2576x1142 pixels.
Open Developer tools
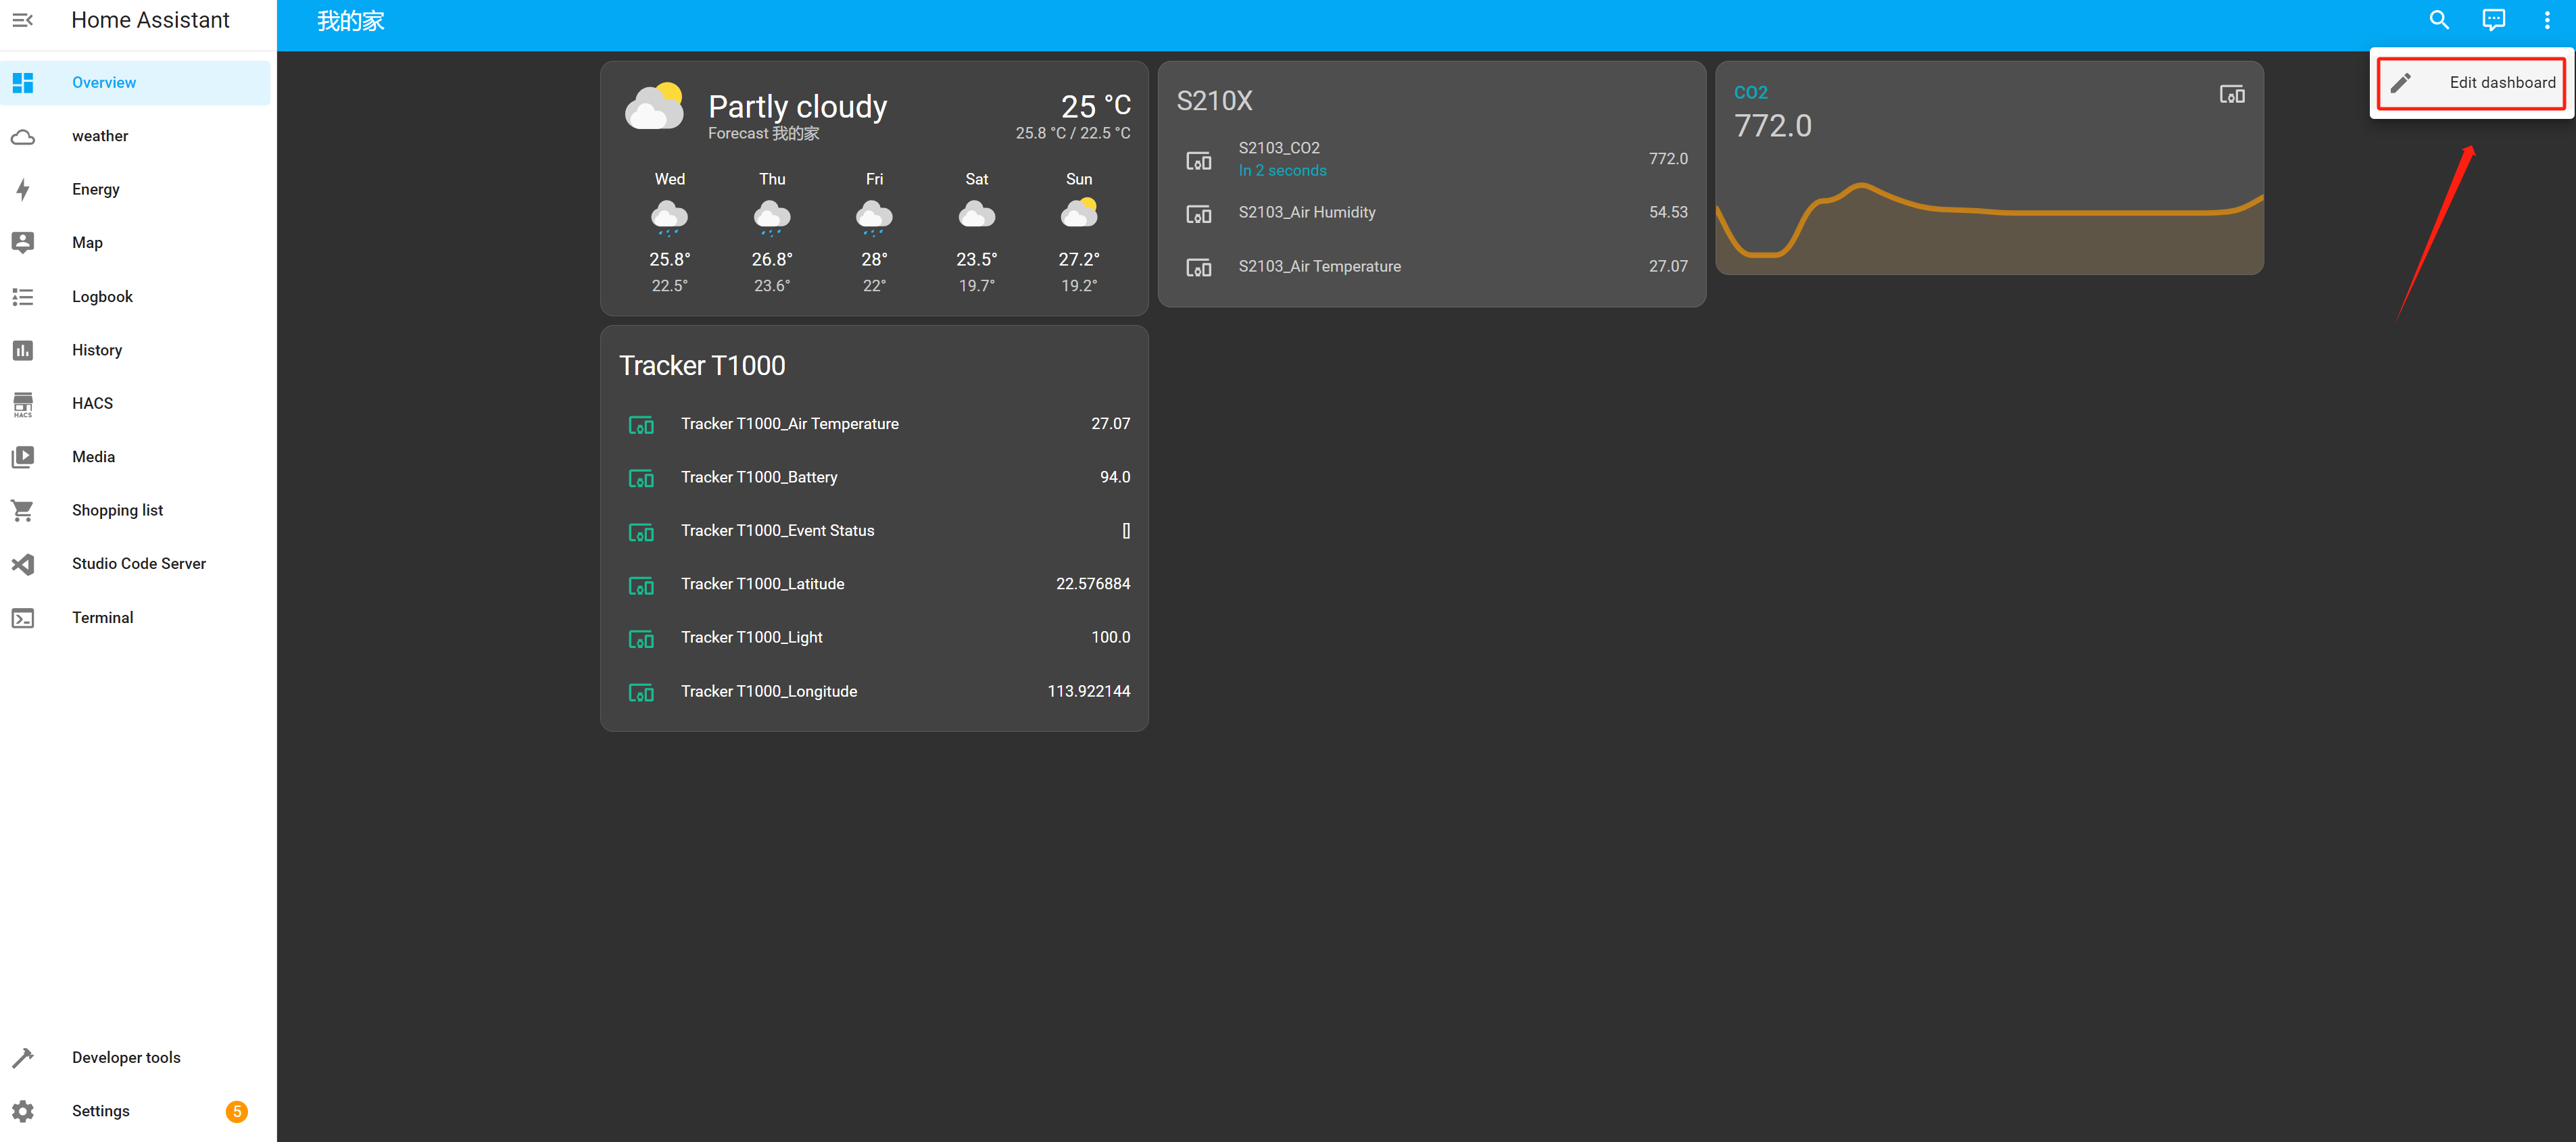point(136,1058)
